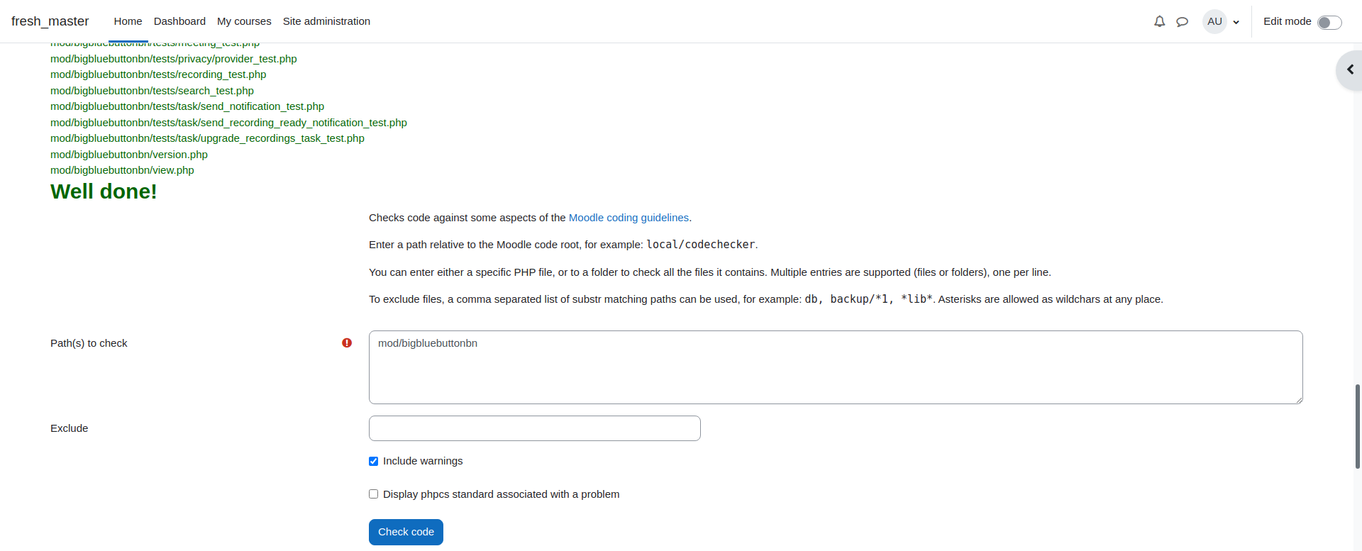Toggle the Edit mode switch
This screenshot has width=1362, height=551.
[1329, 22]
